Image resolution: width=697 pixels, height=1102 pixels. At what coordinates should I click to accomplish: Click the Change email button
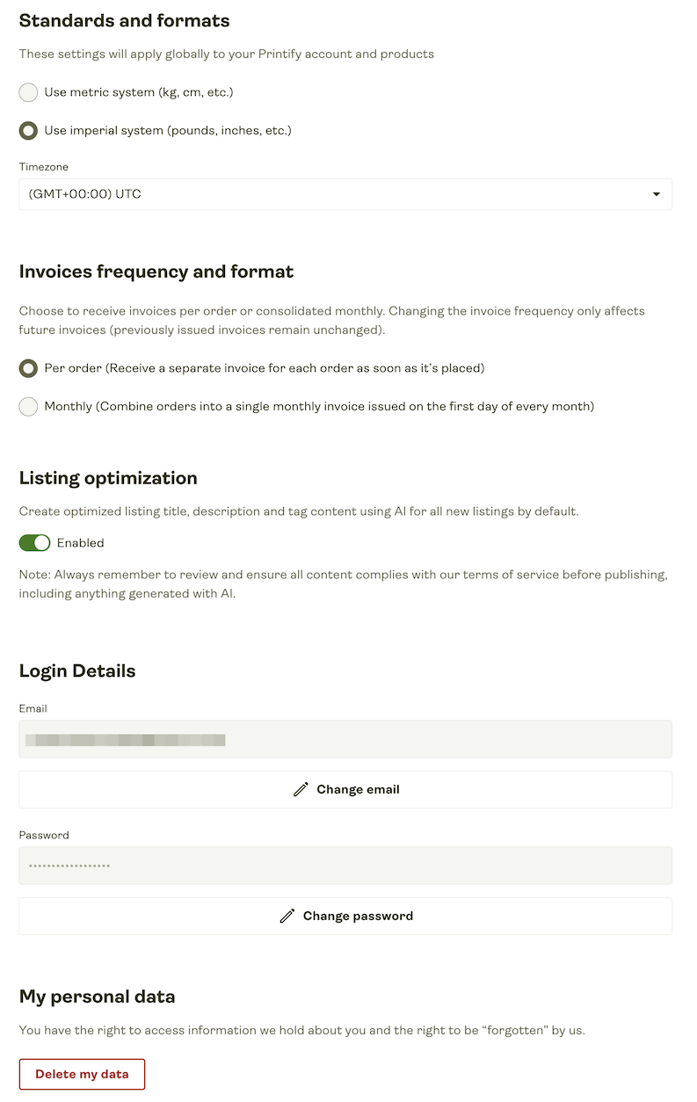(345, 789)
